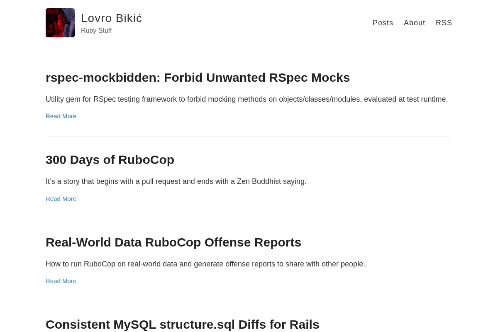Click the rspec-mockbidden description paragraph
The height and width of the screenshot is (332, 498).
pyautogui.click(x=247, y=99)
